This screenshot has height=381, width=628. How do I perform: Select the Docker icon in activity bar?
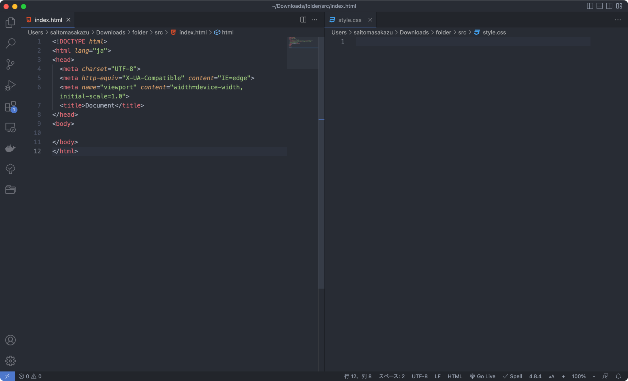[x=10, y=148]
